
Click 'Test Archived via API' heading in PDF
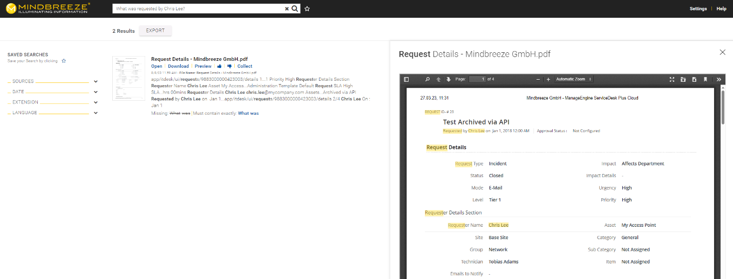476,122
